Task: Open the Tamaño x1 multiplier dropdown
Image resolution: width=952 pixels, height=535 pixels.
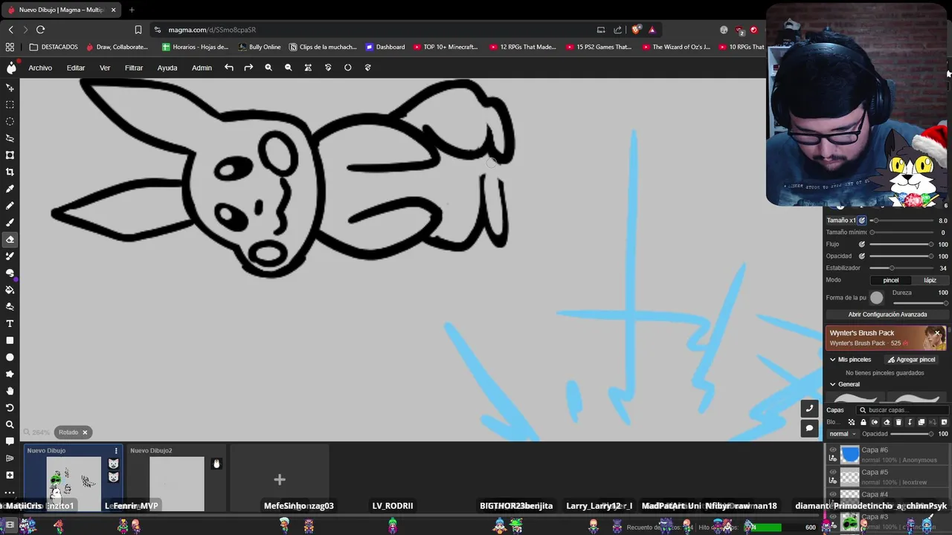Action: [x=841, y=220]
